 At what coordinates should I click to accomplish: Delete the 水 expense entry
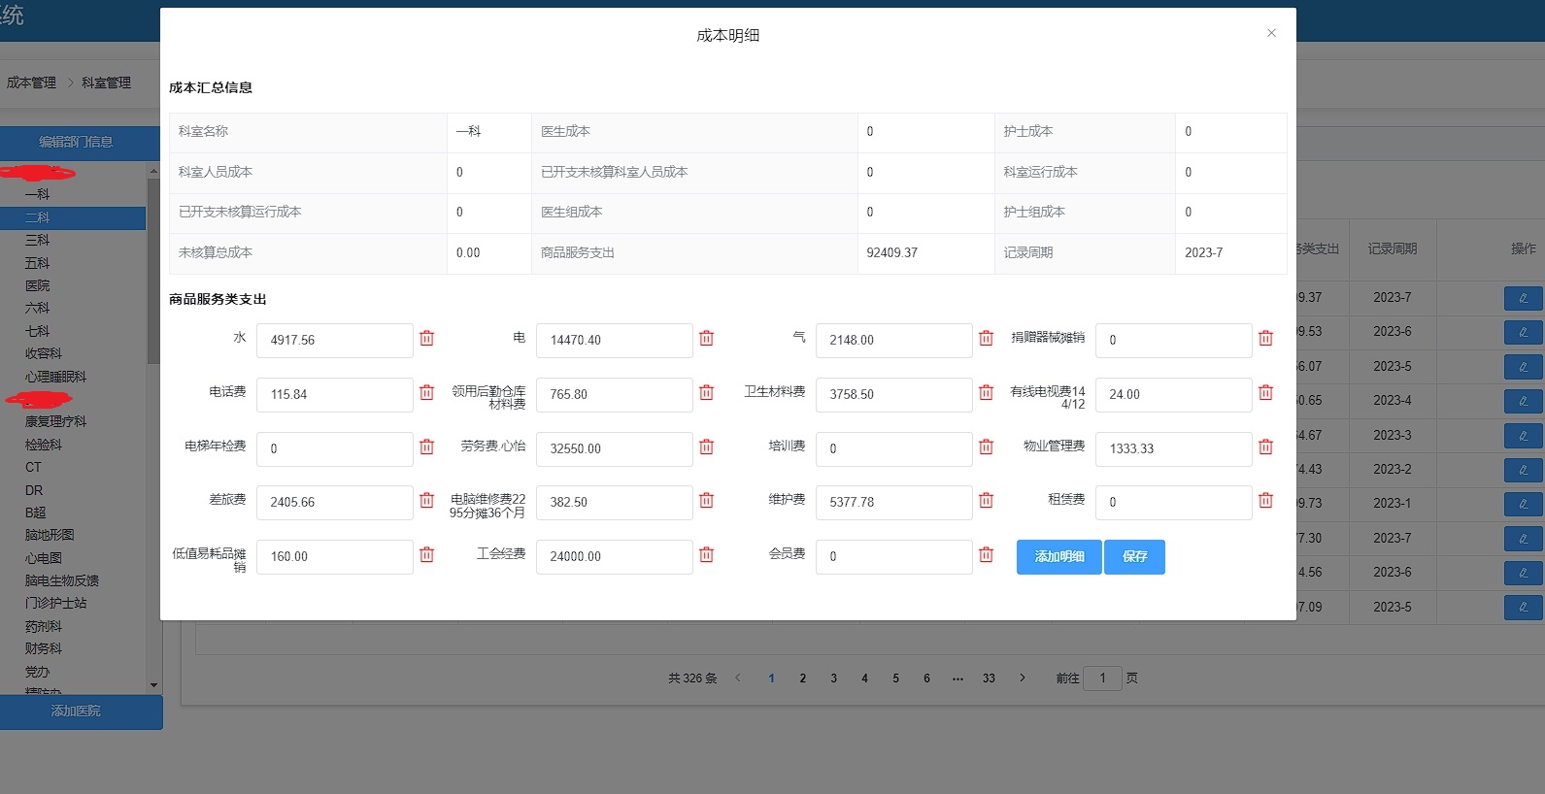pyautogui.click(x=426, y=339)
